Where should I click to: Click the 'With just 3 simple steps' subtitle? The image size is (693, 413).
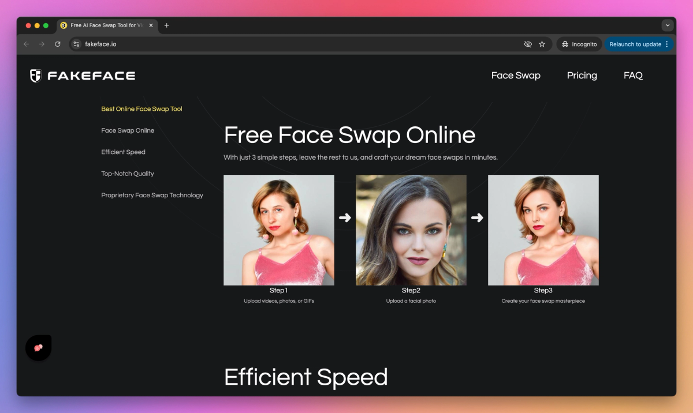[360, 157]
